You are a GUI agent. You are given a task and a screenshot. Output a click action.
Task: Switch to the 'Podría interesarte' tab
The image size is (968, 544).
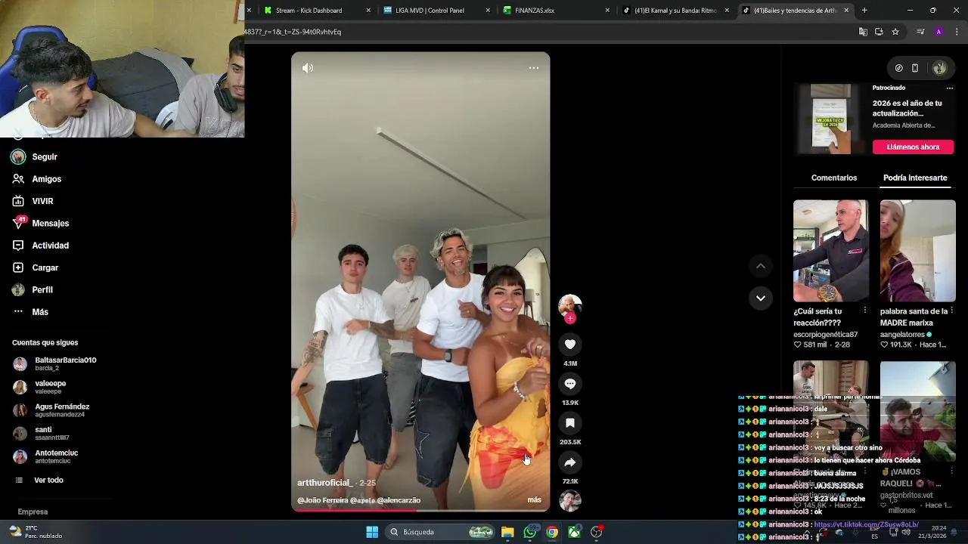click(x=915, y=178)
